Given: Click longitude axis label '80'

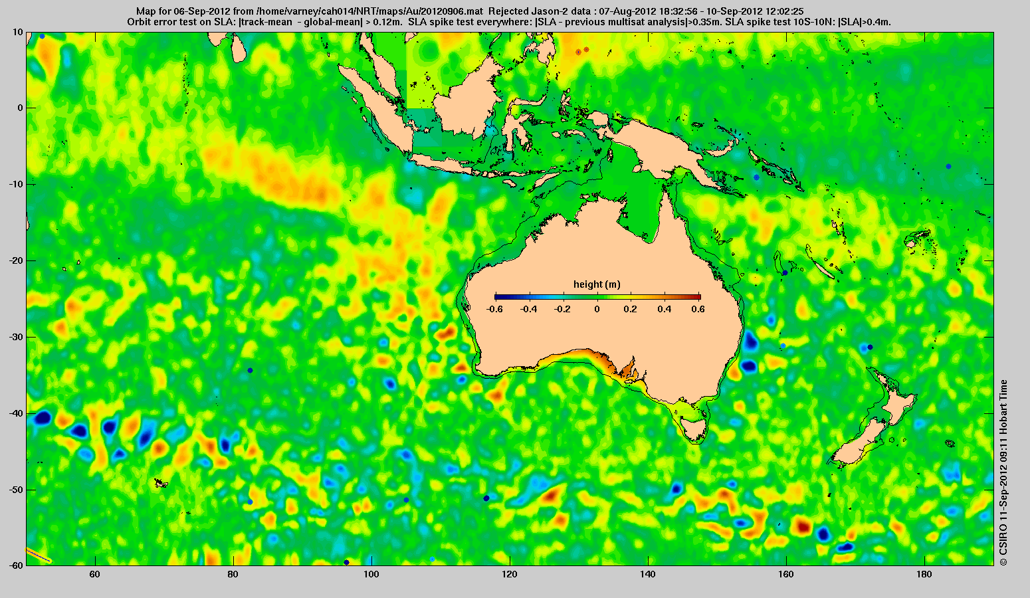Looking at the screenshot, I should tap(233, 575).
